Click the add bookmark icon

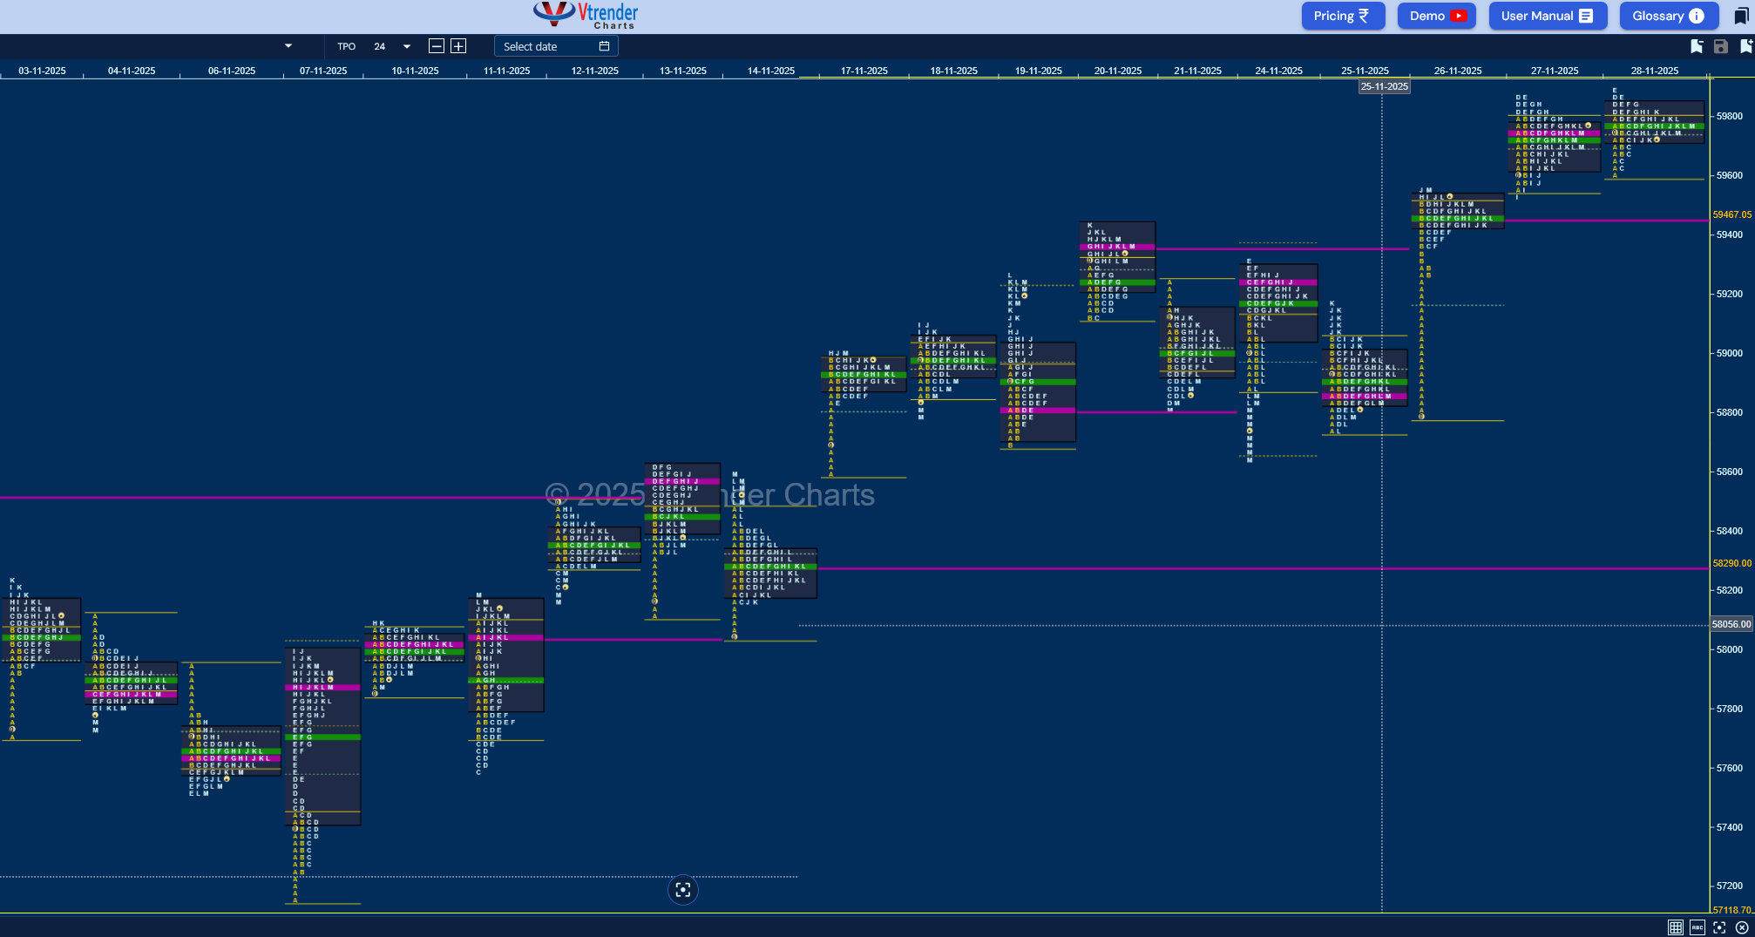pyautogui.click(x=1745, y=46)
